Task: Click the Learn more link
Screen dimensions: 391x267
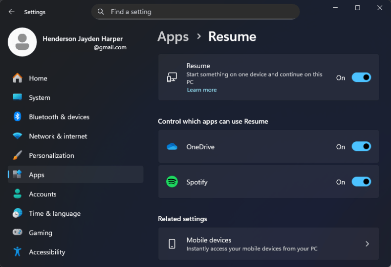Action: click(x=202, y=90)
